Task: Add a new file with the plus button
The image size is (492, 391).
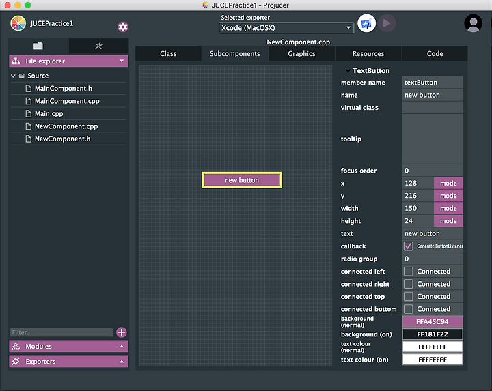Action: [122, 332]
